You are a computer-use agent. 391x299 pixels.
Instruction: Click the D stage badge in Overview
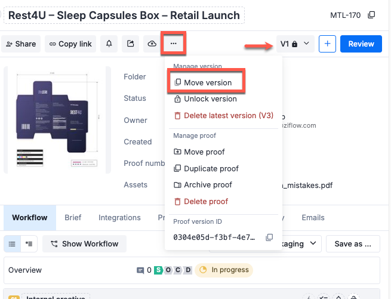(x=188, y=270)
